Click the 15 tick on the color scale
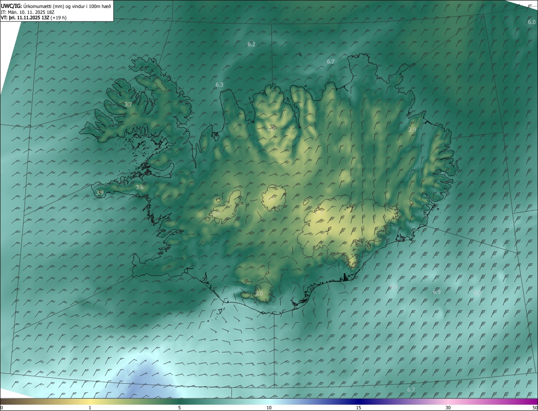 (359, 408)
